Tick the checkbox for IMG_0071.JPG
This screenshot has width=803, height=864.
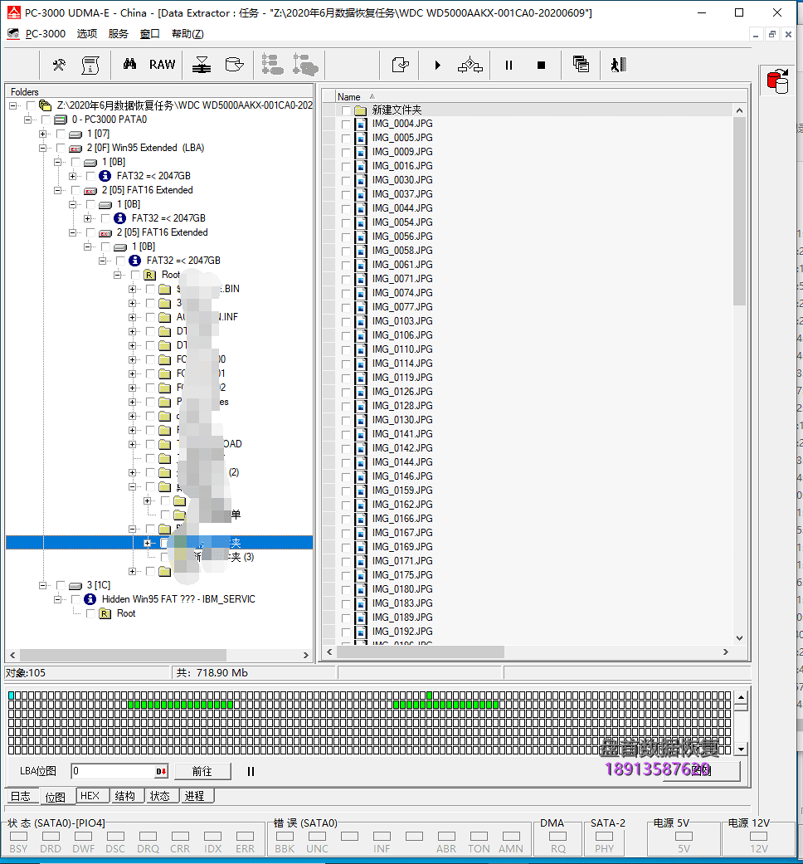point(346,279)
